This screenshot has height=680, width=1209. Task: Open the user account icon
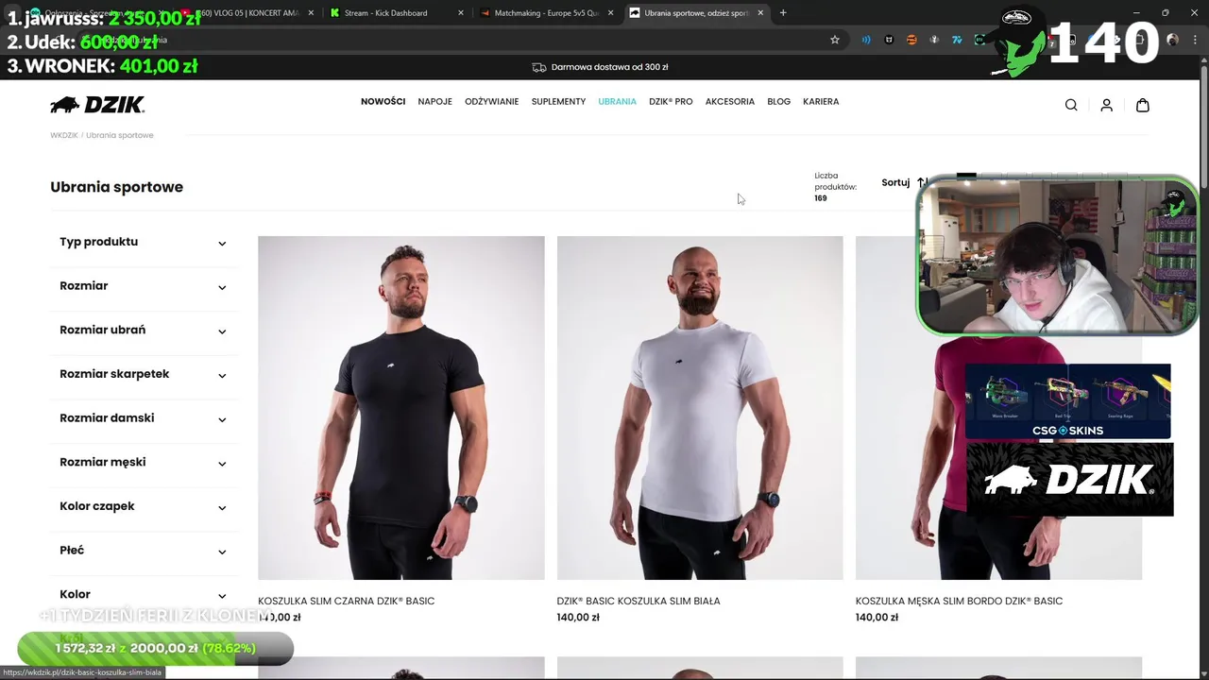[x=1106, y=105]
